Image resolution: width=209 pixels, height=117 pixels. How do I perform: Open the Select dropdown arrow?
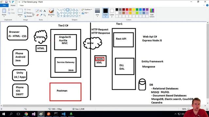[20, 17]
